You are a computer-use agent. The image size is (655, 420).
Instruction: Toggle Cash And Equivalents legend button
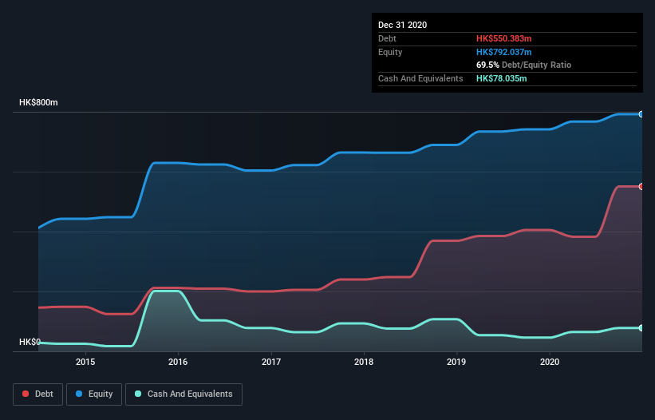[x=183, y=394]
